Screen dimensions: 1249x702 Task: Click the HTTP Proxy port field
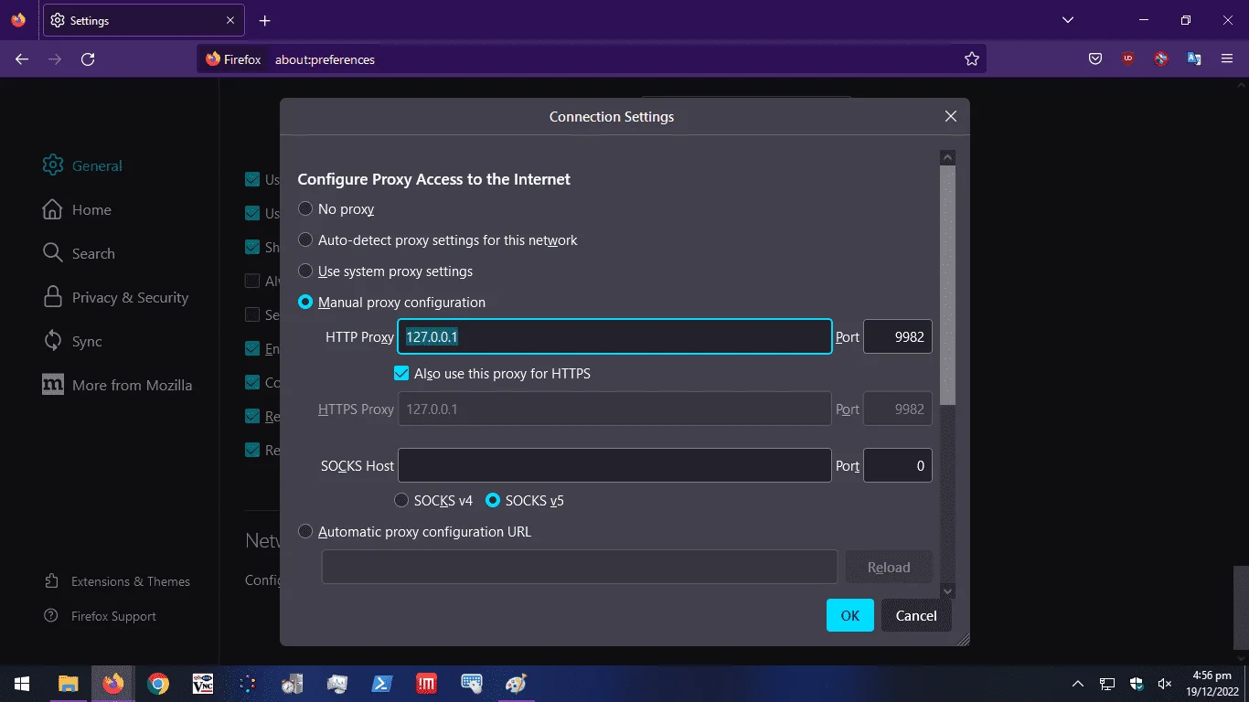point(898,336)
